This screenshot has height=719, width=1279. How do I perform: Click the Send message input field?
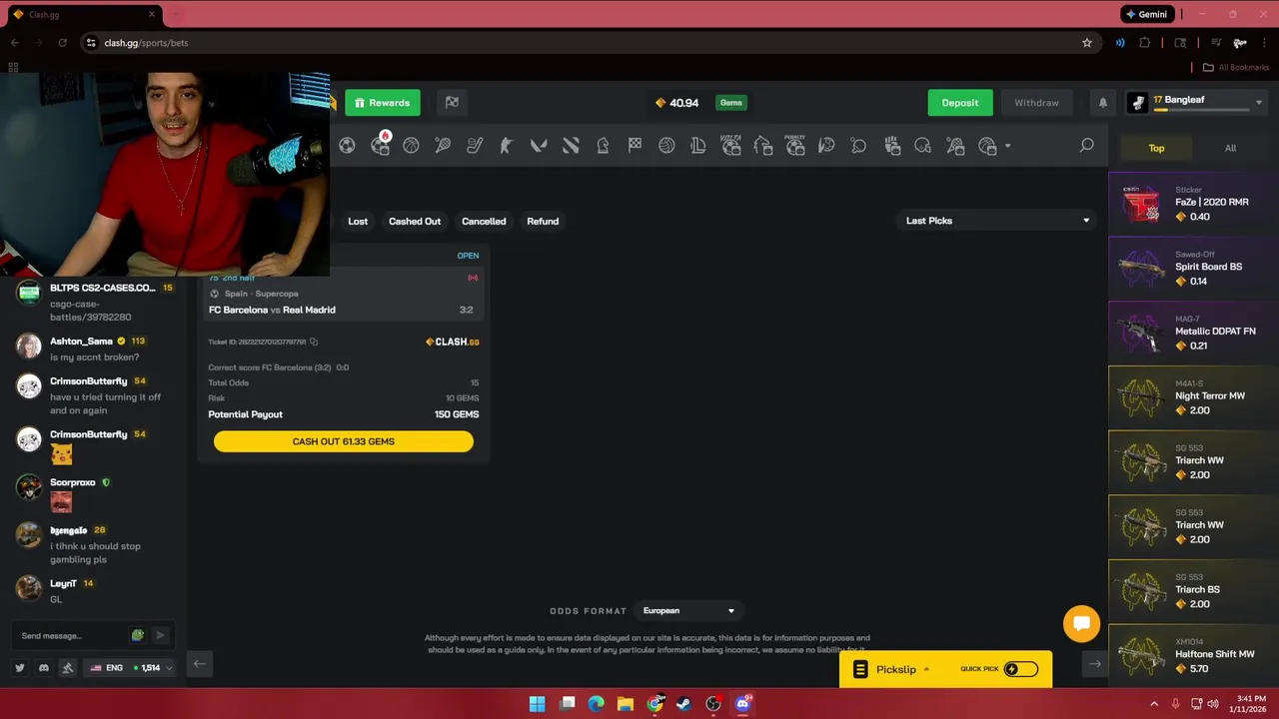pos(72,635)
